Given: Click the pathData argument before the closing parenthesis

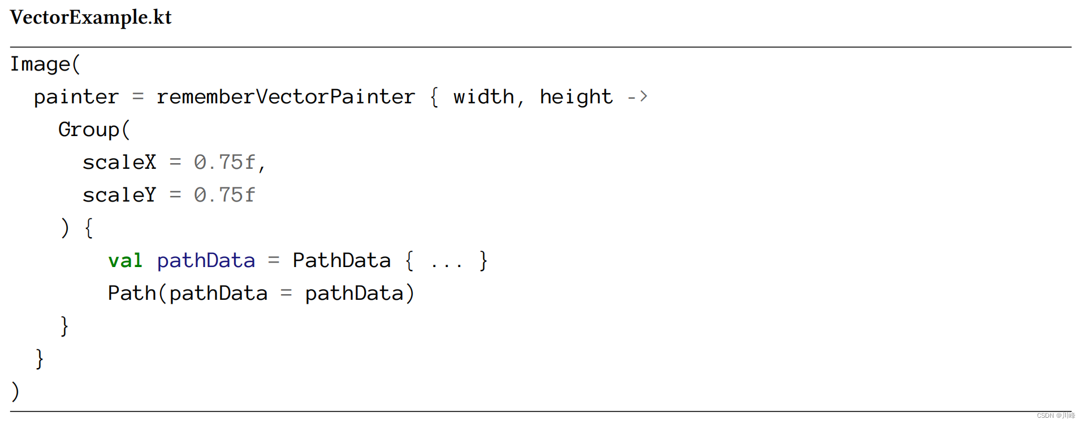Looking at the screenshot, I should [x=354, y=294].
